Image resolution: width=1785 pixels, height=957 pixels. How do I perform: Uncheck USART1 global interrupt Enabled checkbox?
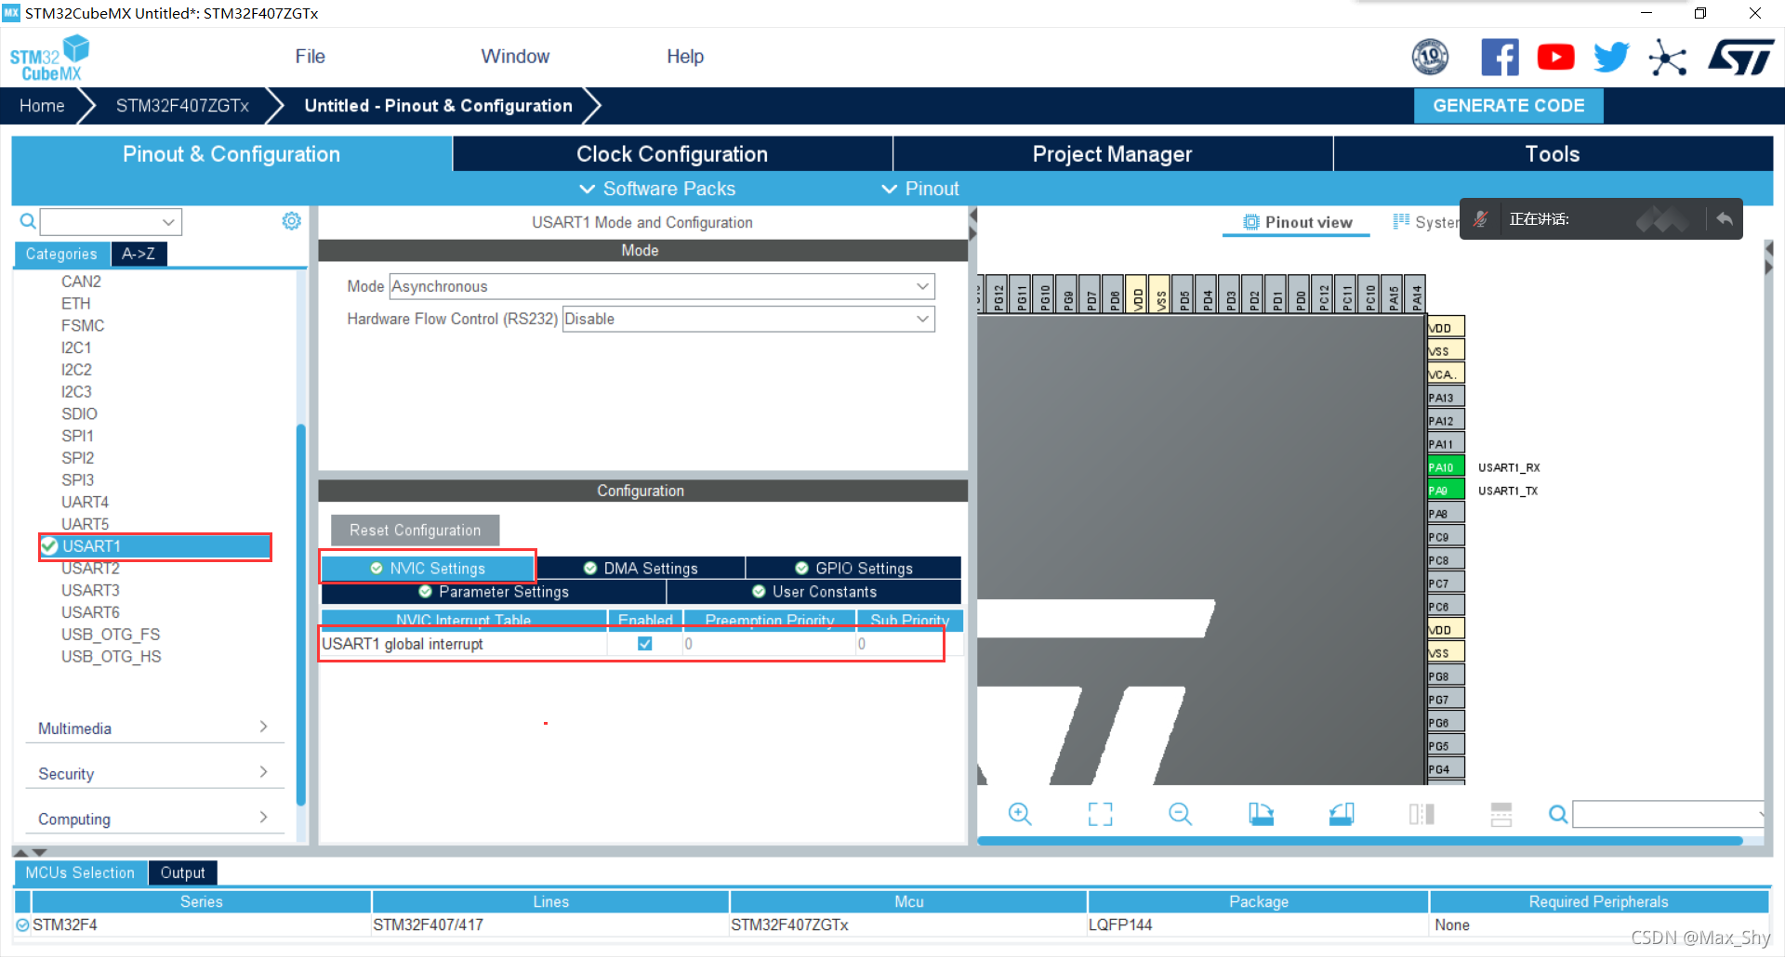pos(645,644)
